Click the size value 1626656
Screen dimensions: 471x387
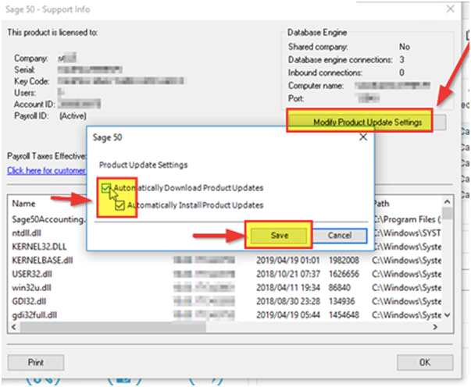pyautogui.click(x=344, y=274)
